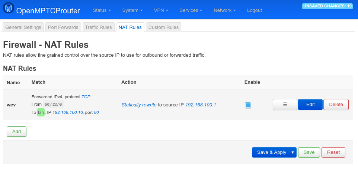Open Save & Apply dropdown arrow

tap(293, 152)
